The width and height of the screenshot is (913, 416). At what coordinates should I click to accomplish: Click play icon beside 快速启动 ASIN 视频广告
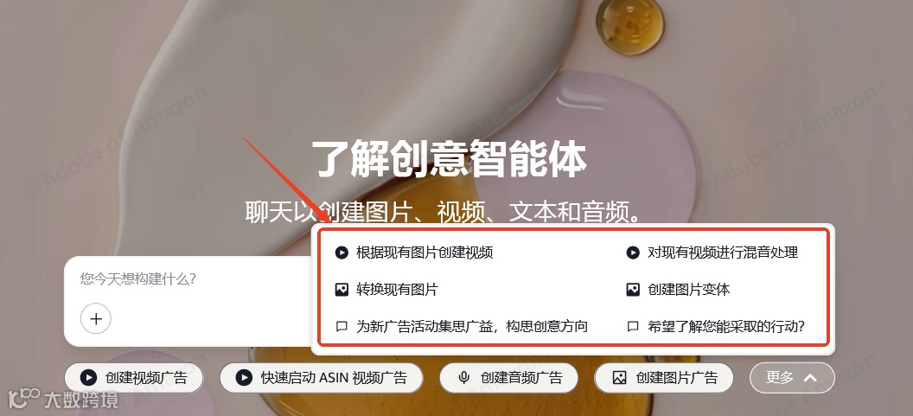(x=244, y=378)
